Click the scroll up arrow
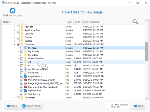The height and width of the screenshot is (112, 150). (x=146, y=21)
